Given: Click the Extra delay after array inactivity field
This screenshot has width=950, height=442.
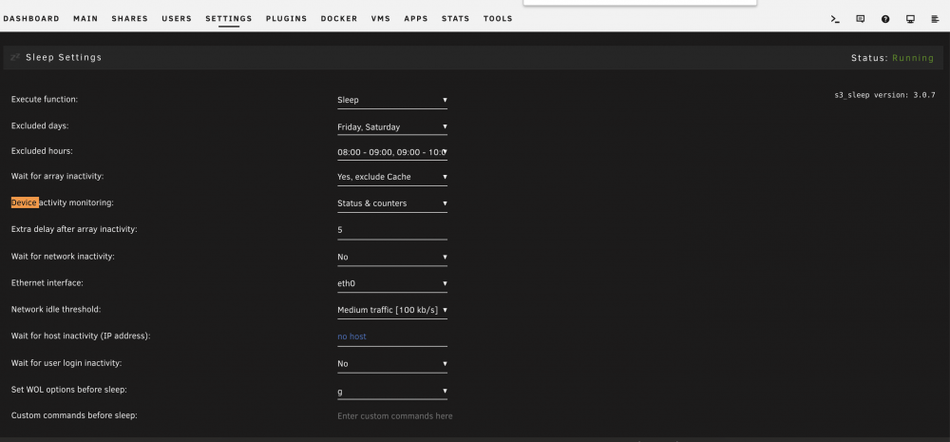Looking at the screenshot, I should tap(392, 230).
